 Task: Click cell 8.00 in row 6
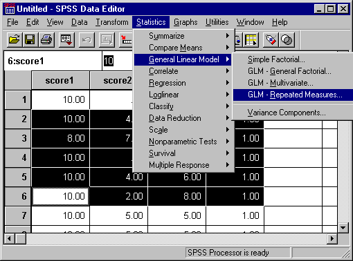[x=176, y=196]
